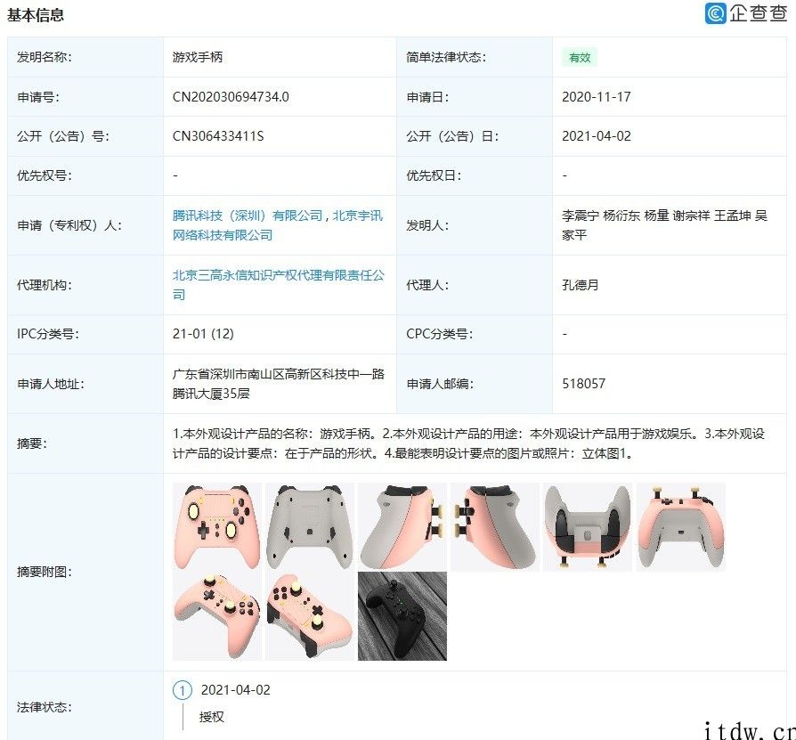The height and width of the screenshot is (740, 796).
Task: Open 腾讯科技（深圳）有限公司 applicant link
Action: click(x=248, y=215)
